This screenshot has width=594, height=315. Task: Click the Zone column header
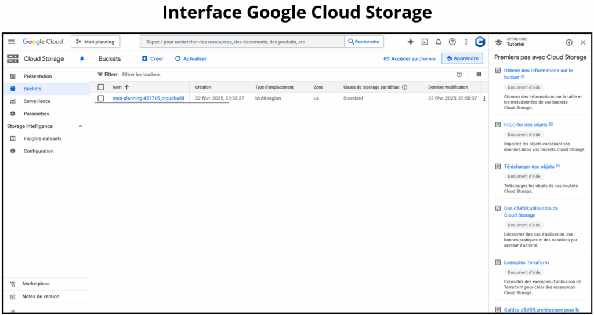click(x=318, y=87)
